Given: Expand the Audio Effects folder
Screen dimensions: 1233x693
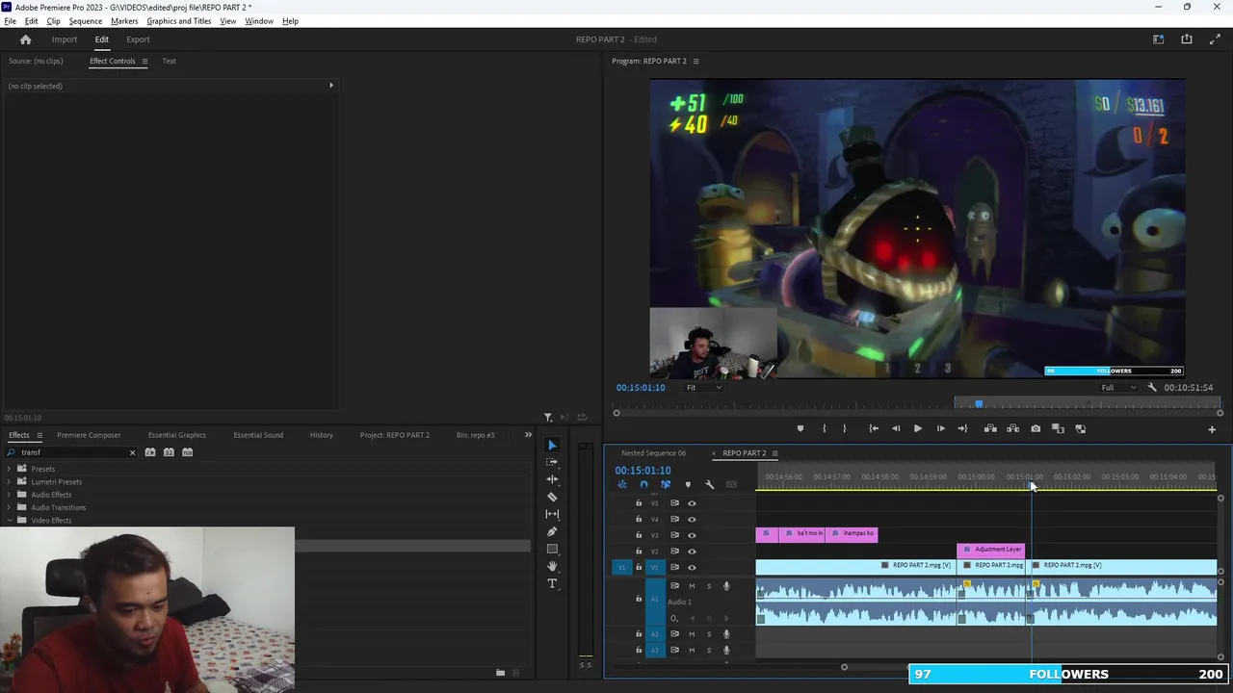Looking at the screenshot, I should tap(10, 495).
